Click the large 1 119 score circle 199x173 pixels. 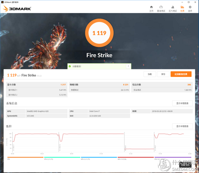[x=99, y=33]
